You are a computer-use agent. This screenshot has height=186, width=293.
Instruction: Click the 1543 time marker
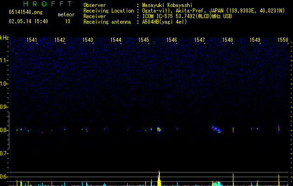coord(88,40)
